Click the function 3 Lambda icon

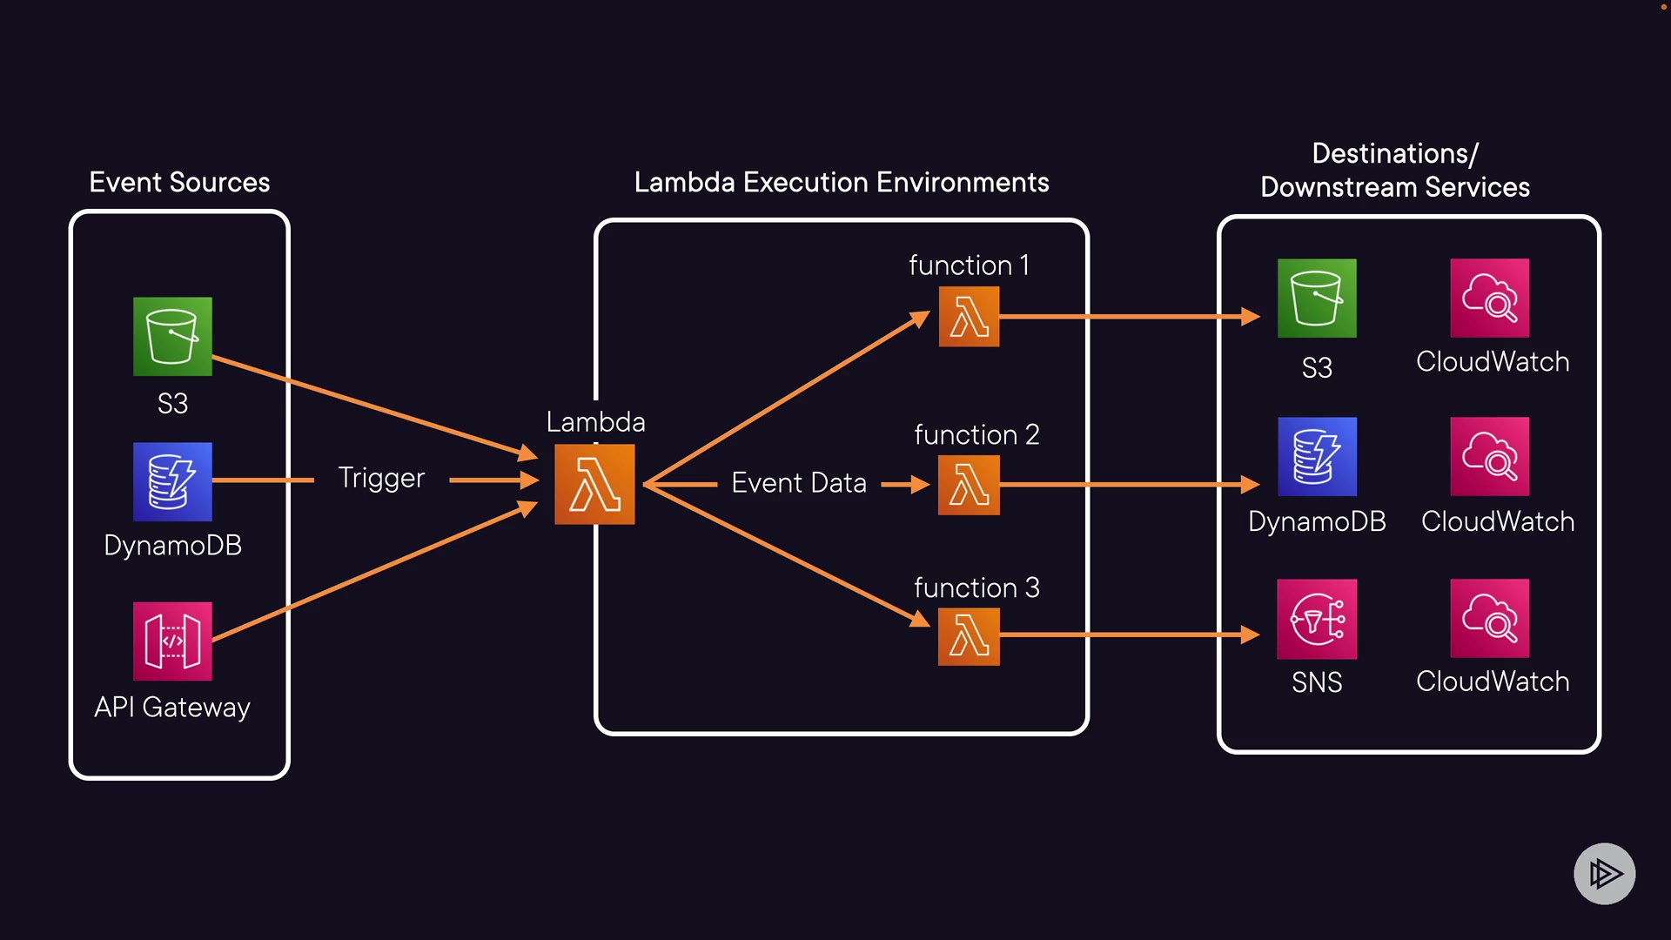(969, 636)
